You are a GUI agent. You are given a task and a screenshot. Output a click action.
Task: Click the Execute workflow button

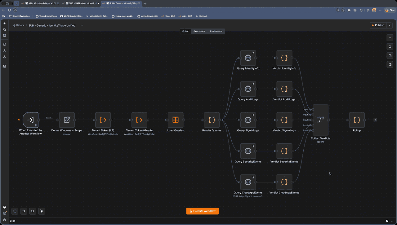(x=203, y=211)
